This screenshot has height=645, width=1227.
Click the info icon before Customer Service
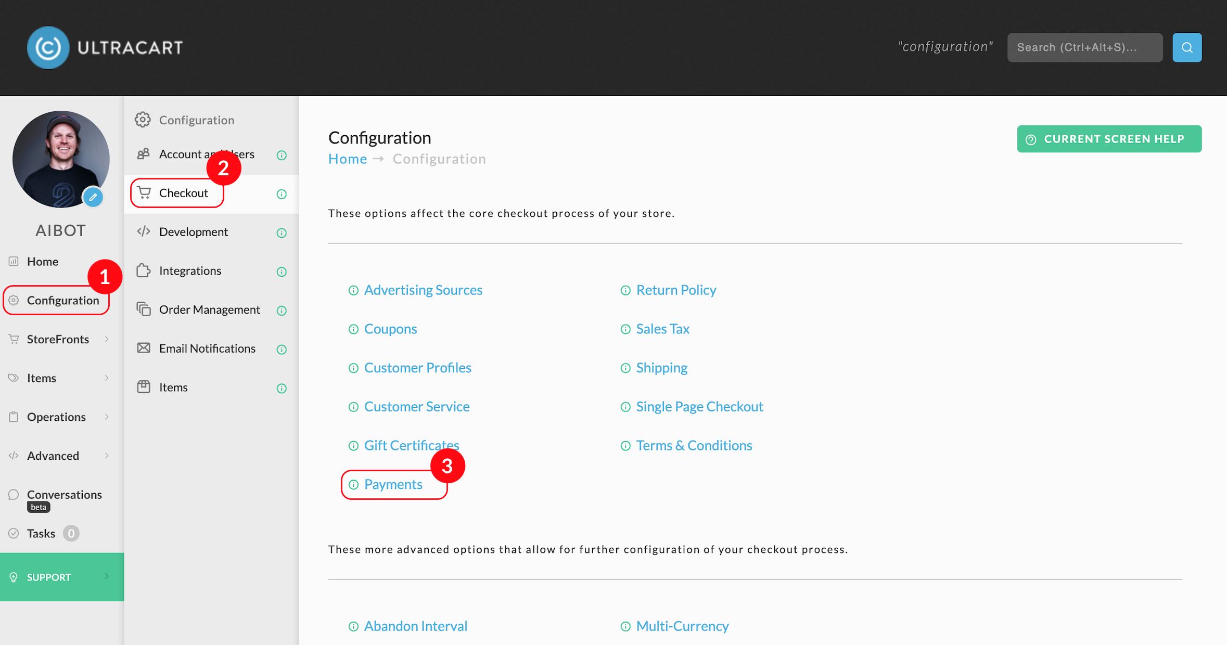[x=353, y=407]
